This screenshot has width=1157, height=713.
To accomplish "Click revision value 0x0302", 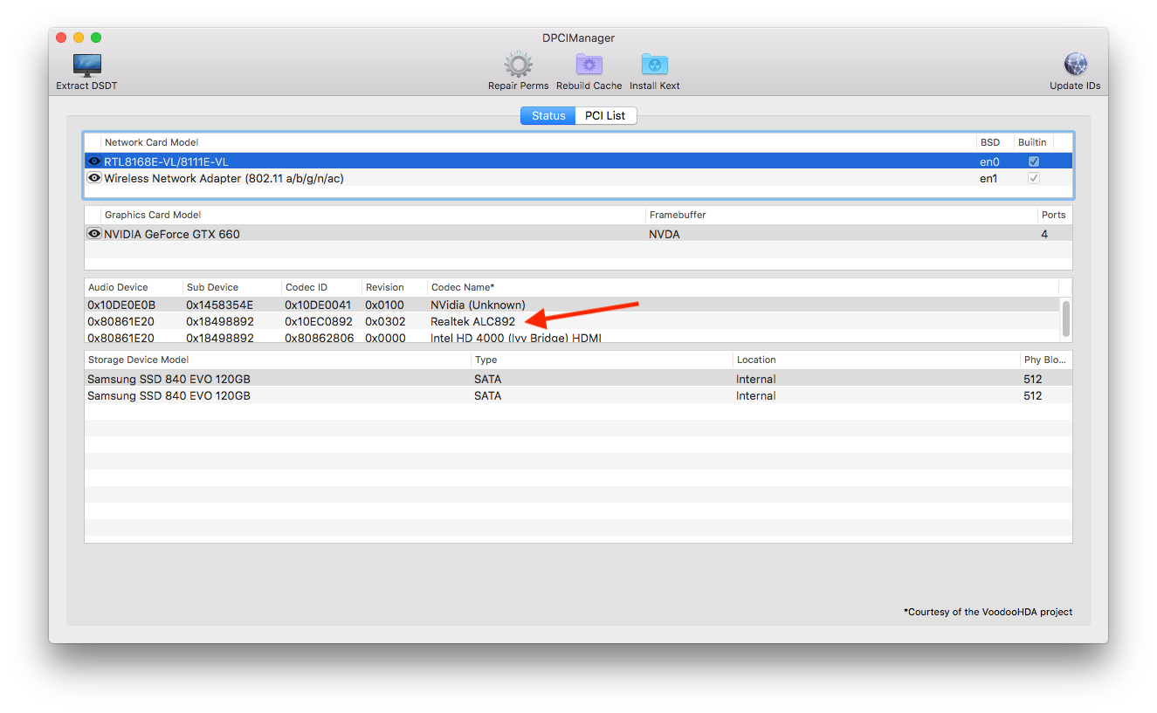I will [x=385, y=321].
